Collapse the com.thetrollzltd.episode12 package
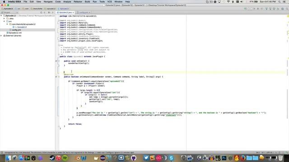 (x=7, y=24)
